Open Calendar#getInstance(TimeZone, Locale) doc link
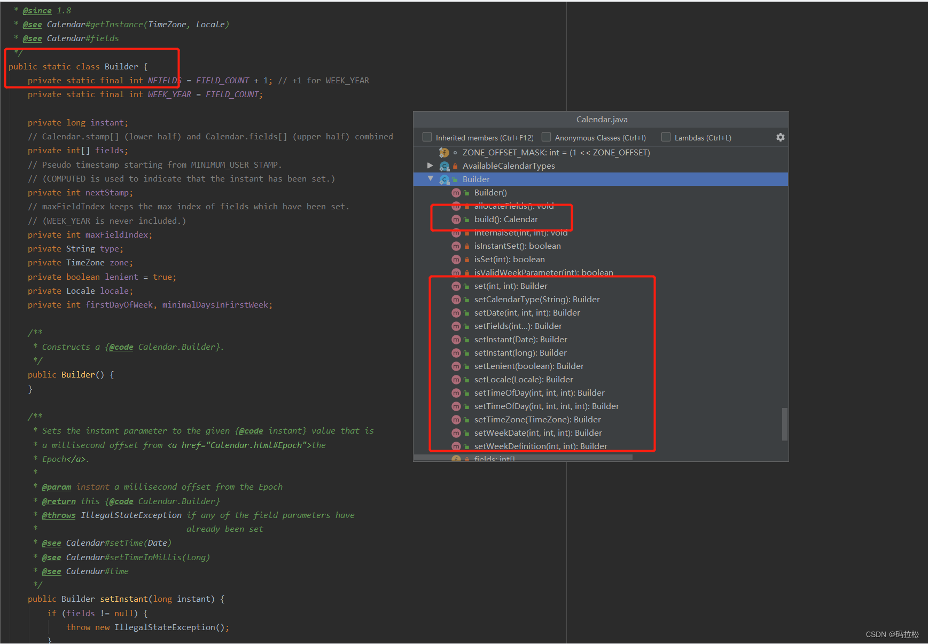This screenshot has height=644, width=928. [138, 25]
